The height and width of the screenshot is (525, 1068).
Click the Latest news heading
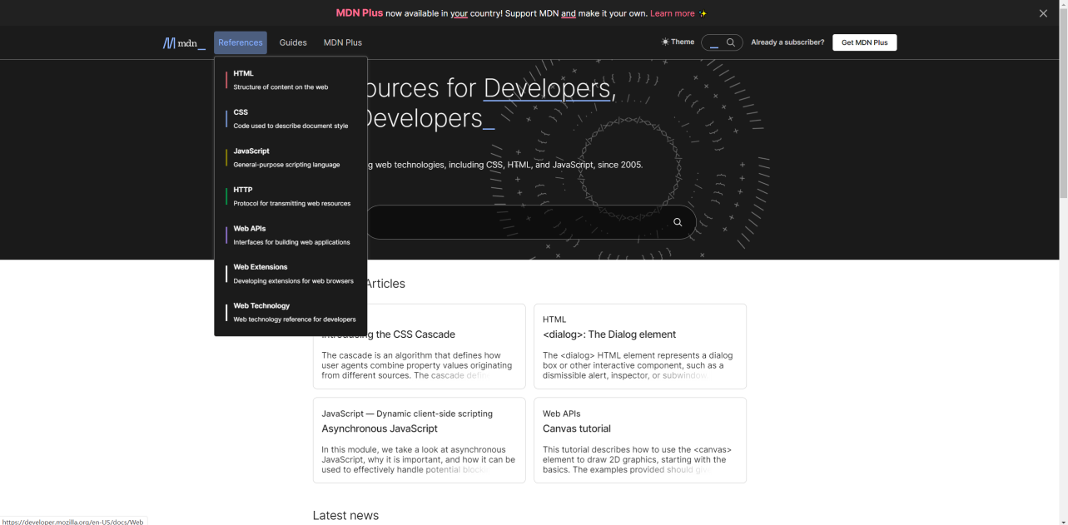tap(345, 515)
